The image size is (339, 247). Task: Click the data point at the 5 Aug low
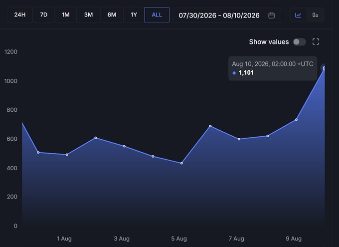pos(181,163)
